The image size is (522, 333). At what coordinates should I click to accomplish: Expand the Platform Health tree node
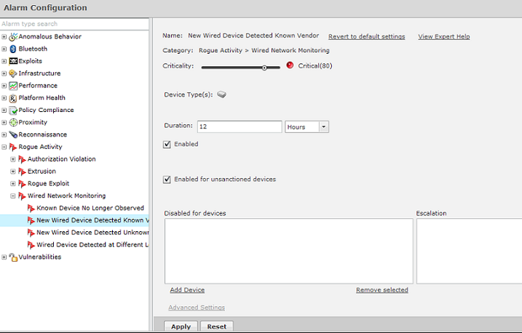pos(4,98)
